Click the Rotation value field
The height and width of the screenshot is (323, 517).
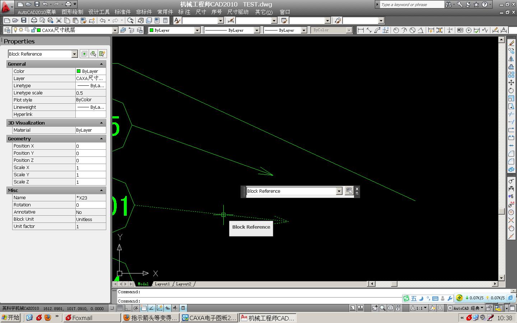(x=90, y=205)
